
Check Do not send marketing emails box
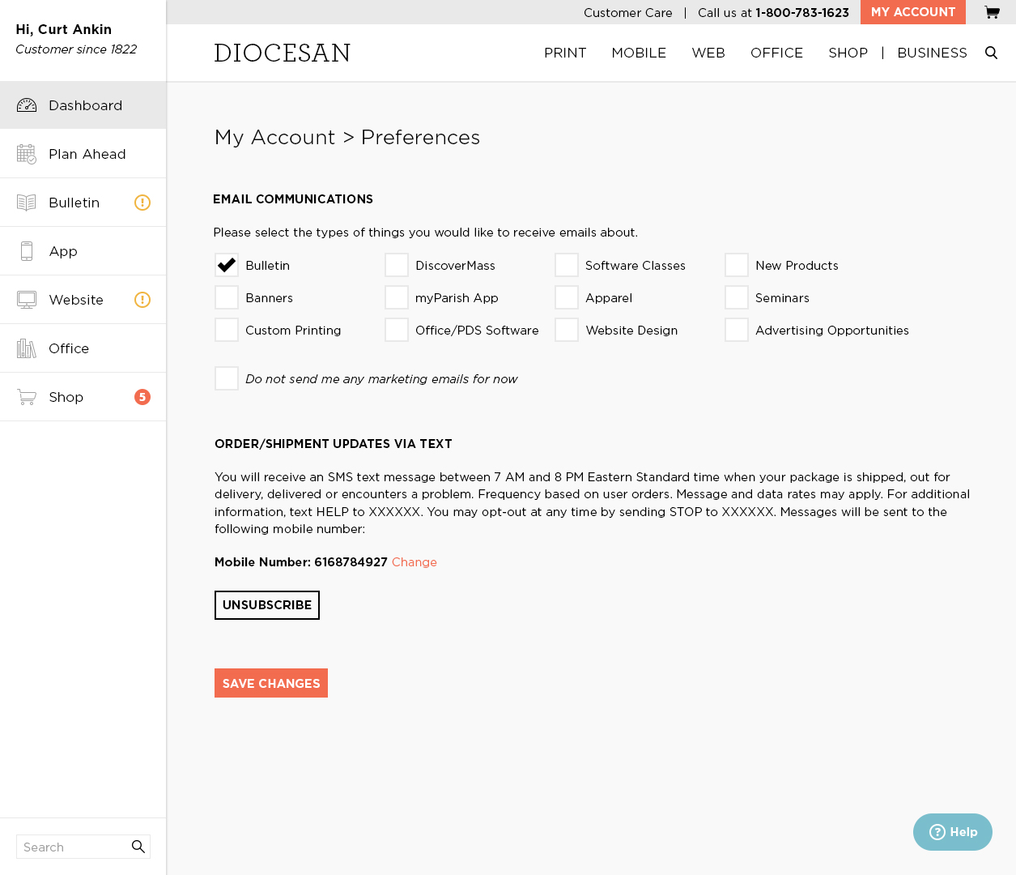click(227, 378)
